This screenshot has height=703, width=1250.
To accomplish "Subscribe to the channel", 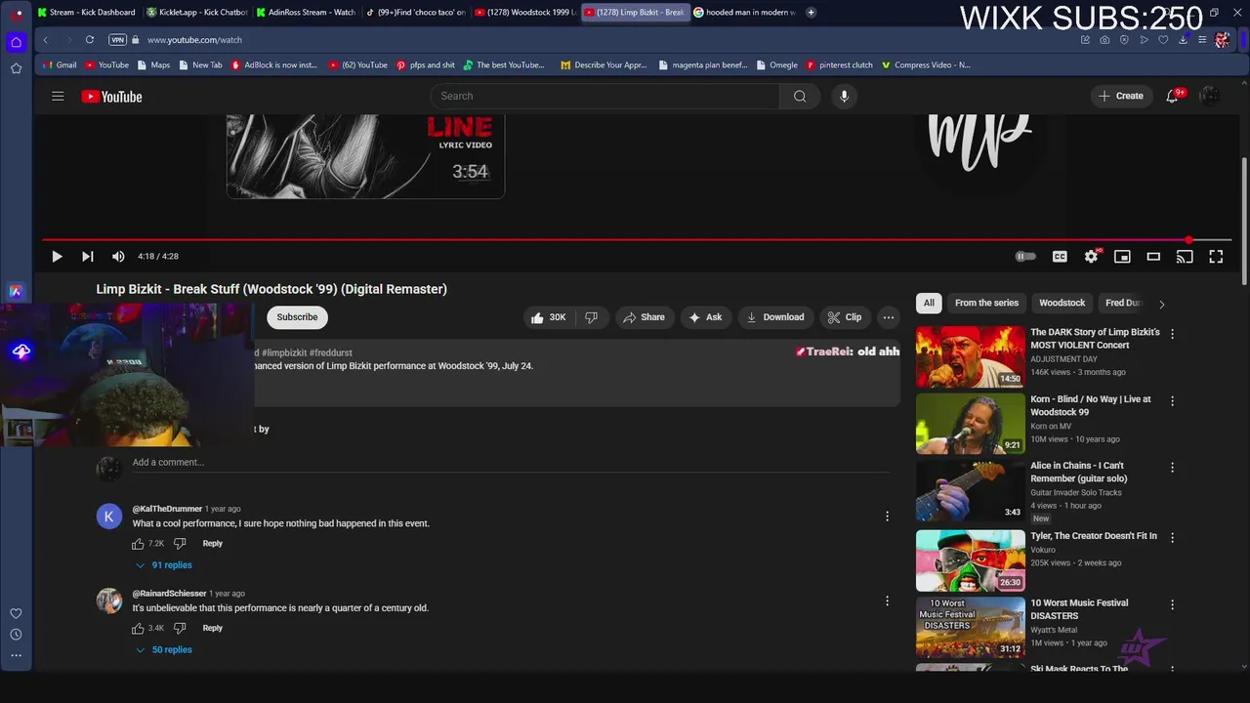I will (x=297, y=317).
